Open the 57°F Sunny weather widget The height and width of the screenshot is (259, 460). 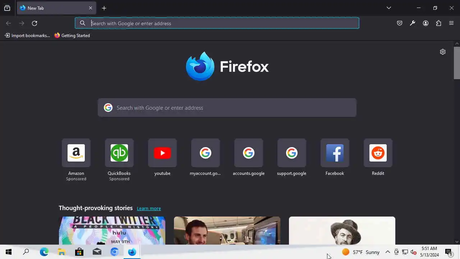pyautogui.click(x=361, y=252)
